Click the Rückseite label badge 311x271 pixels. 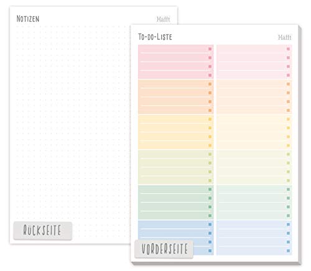tap(43, 231)
